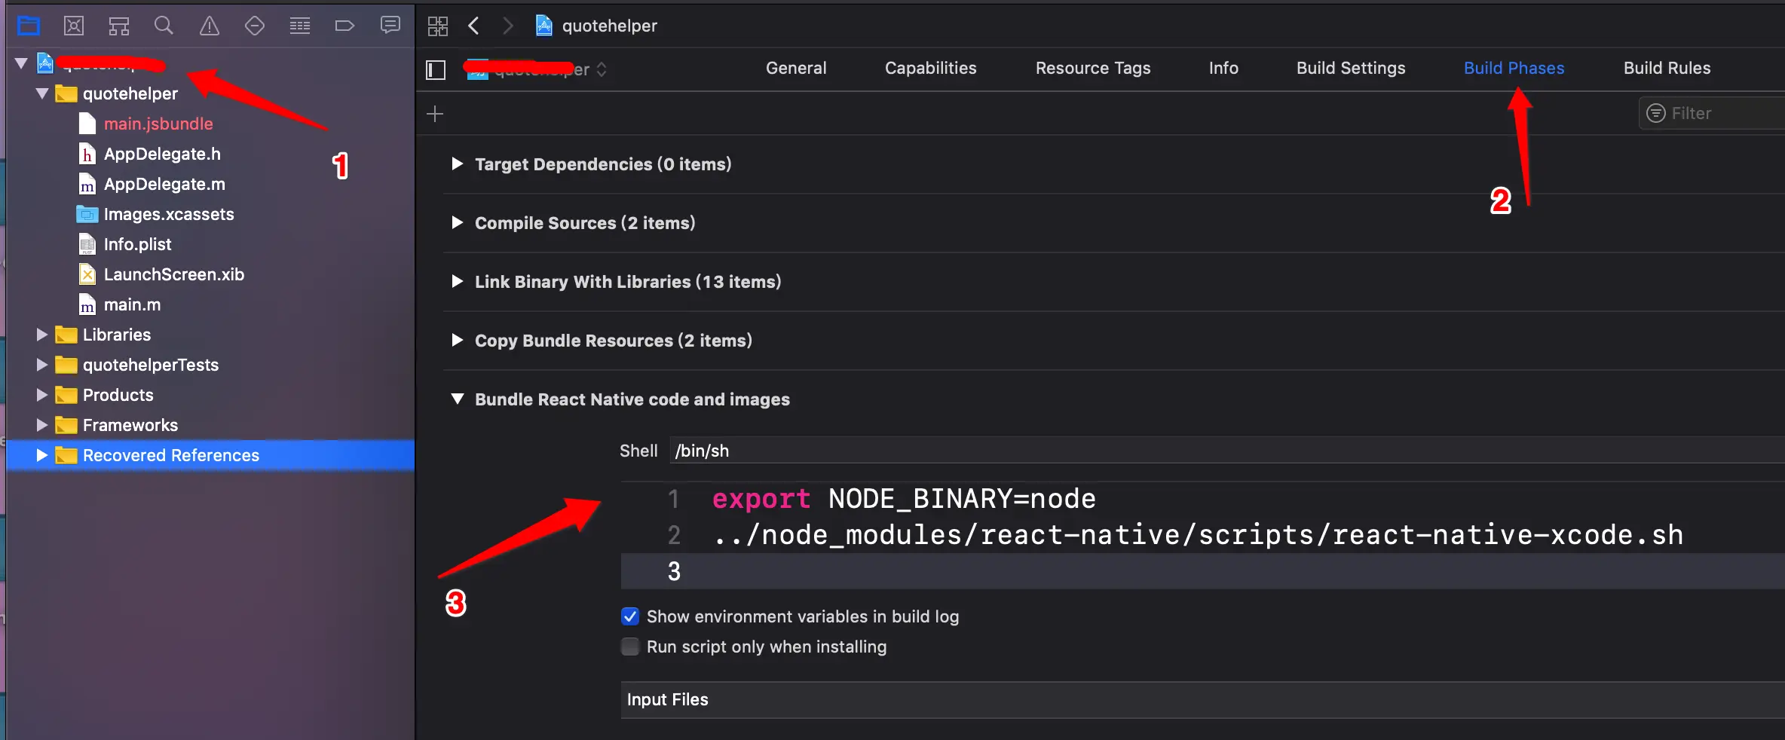Viewport: 1785px width, 740px height.
Task: Click script line with react-native-xcode.sh path
Action: tap(1199, 535)
